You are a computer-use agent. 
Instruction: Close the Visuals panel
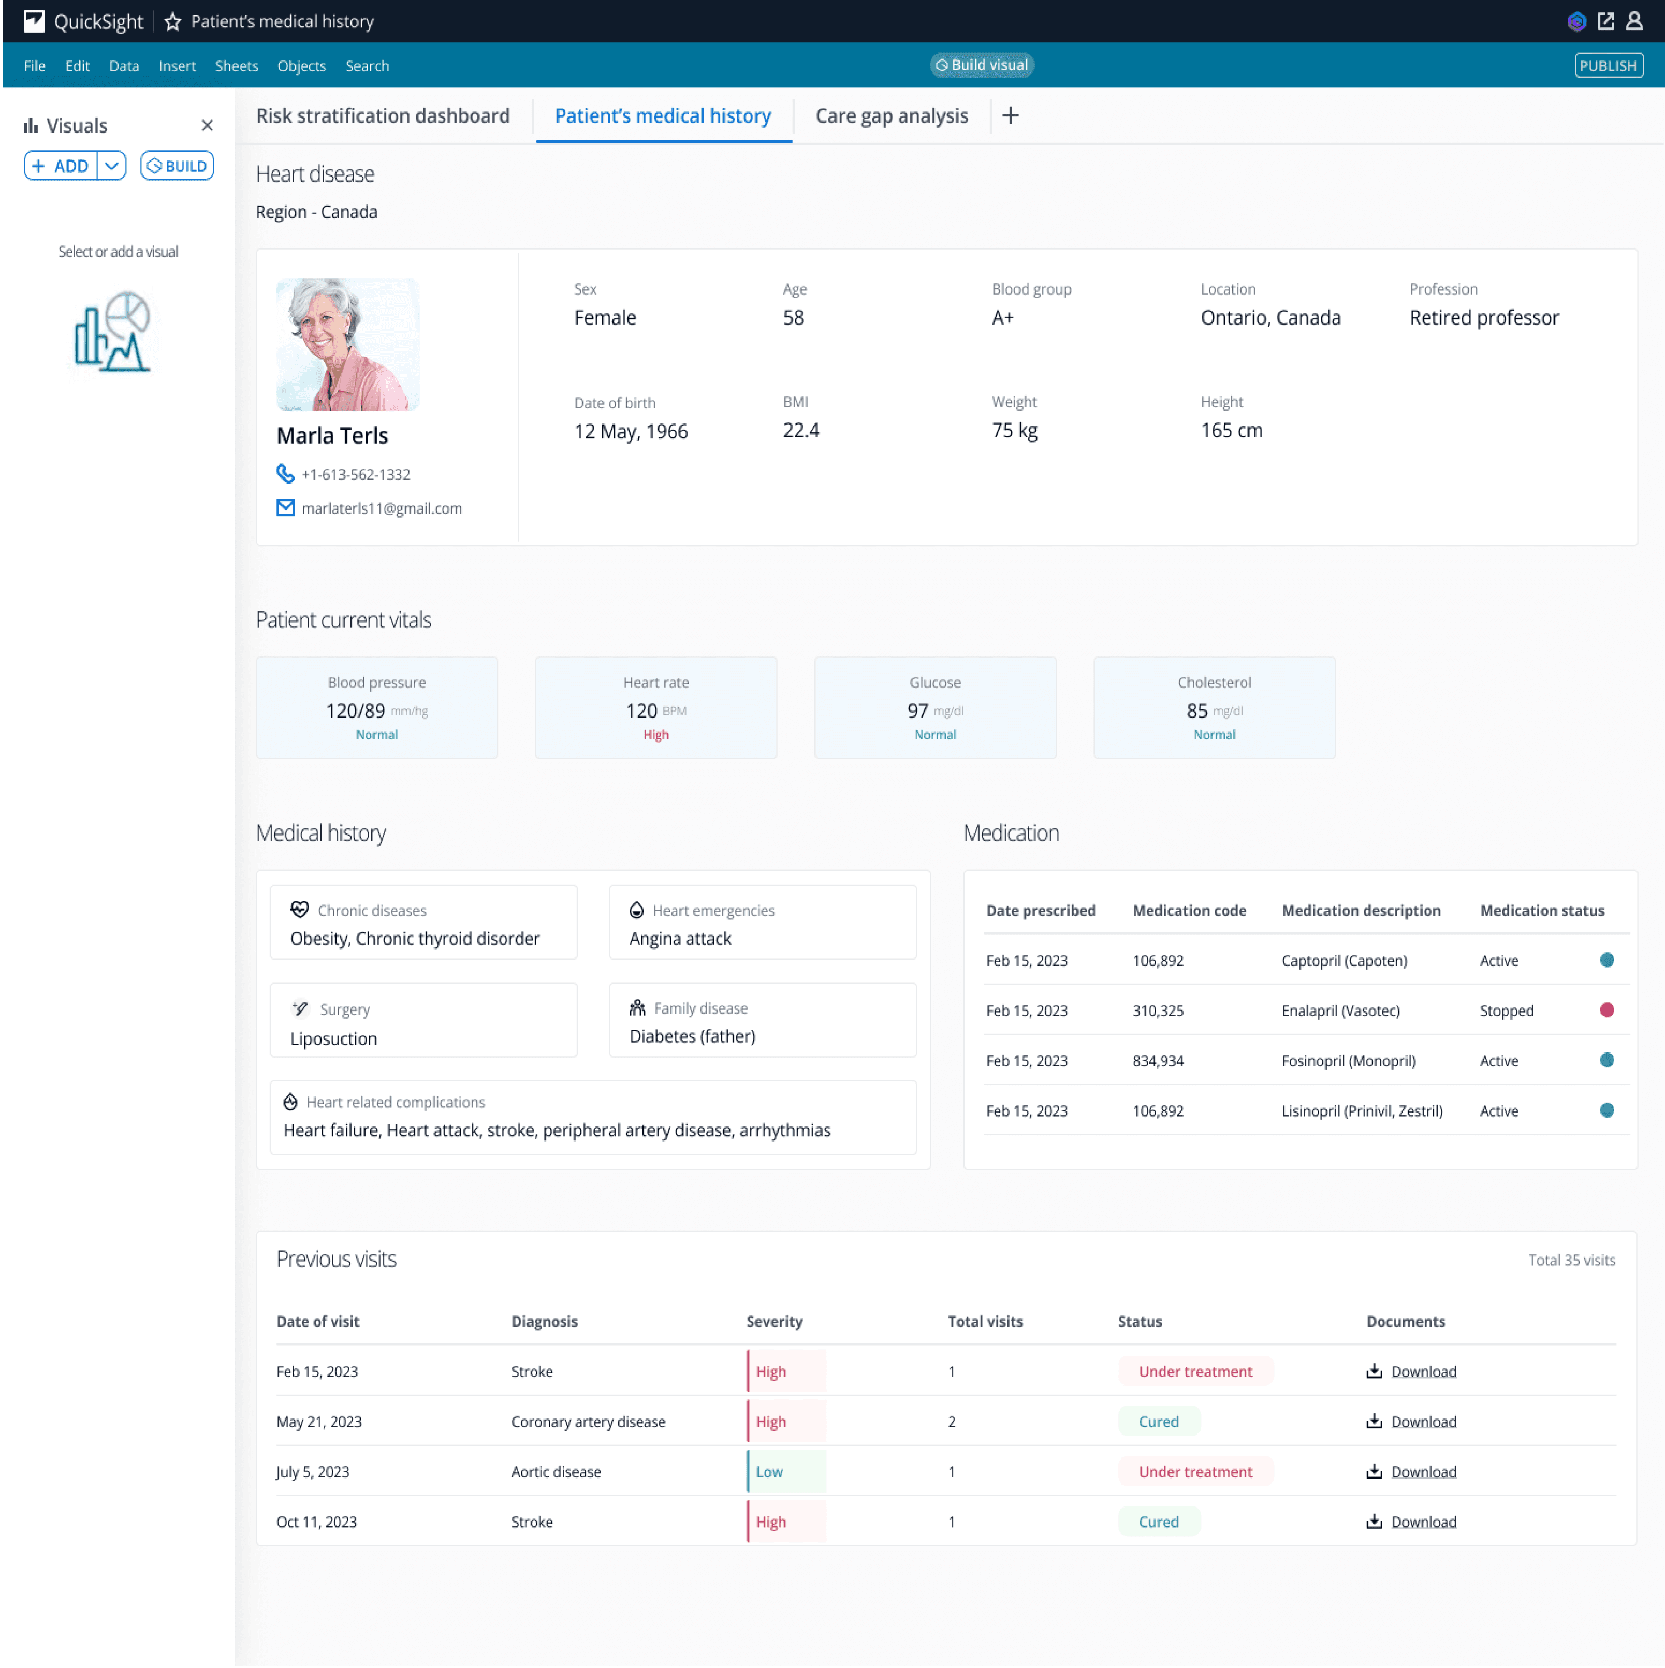coord(207,126)
